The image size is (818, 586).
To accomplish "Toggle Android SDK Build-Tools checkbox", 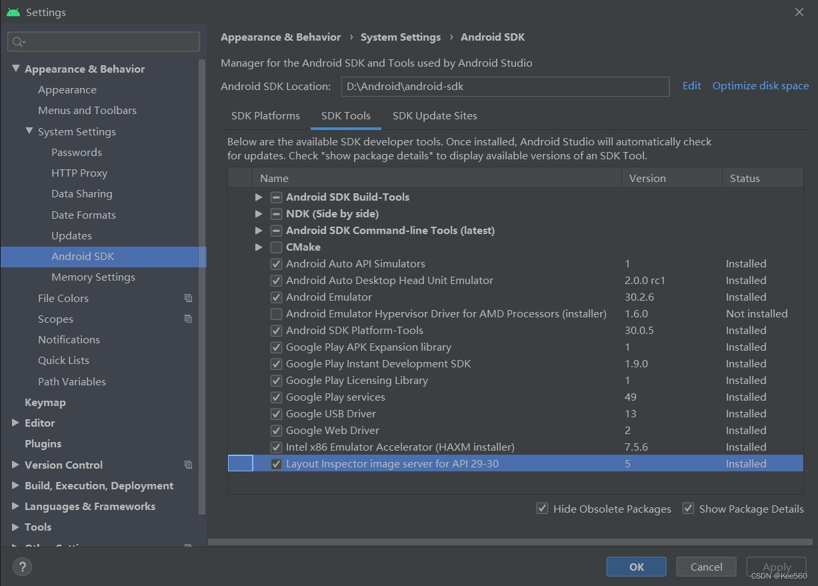I will pos(276,197).
